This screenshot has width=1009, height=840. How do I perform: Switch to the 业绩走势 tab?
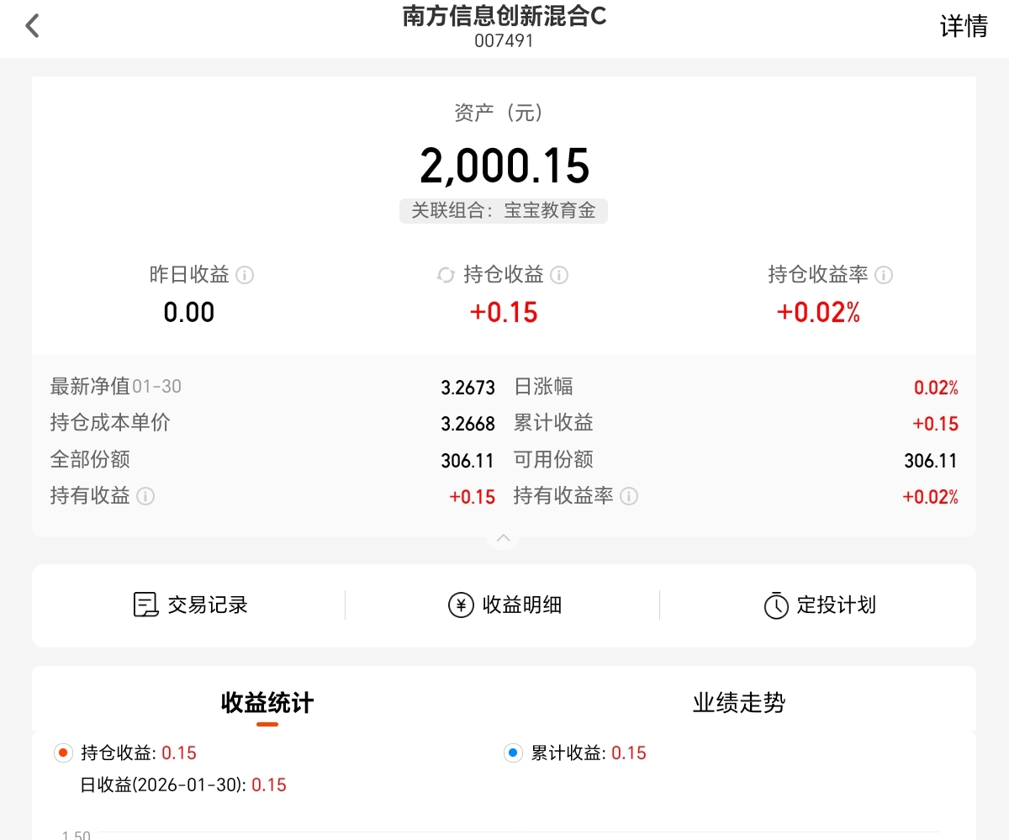(739, 703)
